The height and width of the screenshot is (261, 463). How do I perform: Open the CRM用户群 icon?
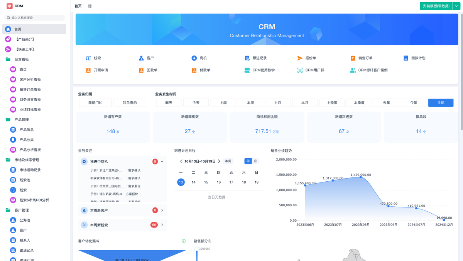300,70
